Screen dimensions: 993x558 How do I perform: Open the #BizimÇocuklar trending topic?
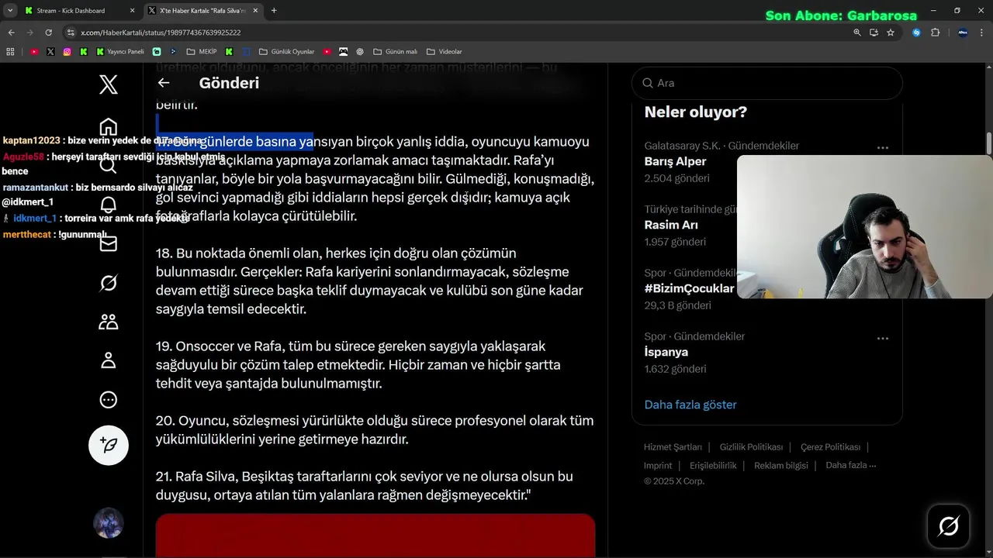point(689,288)
